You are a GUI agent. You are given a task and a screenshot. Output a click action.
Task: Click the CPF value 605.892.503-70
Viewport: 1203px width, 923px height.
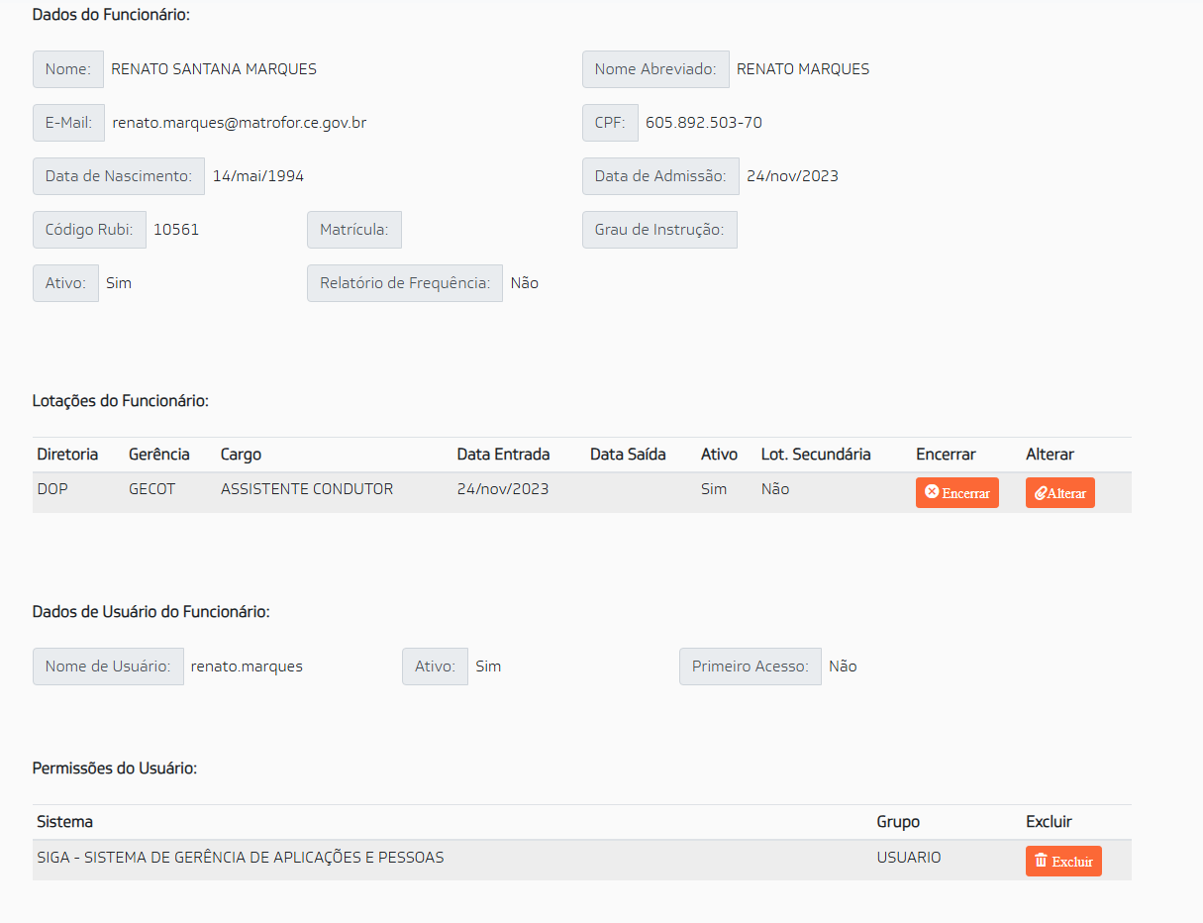coord(704,123)
